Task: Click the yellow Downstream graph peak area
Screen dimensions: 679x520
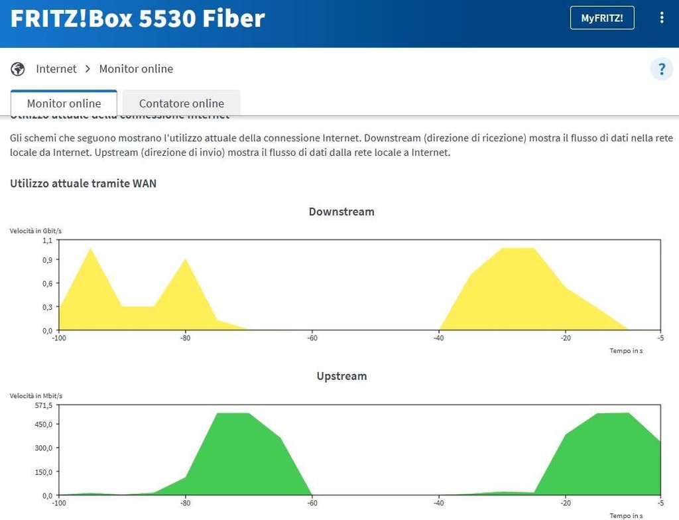Action: click(x=517, y=291)
